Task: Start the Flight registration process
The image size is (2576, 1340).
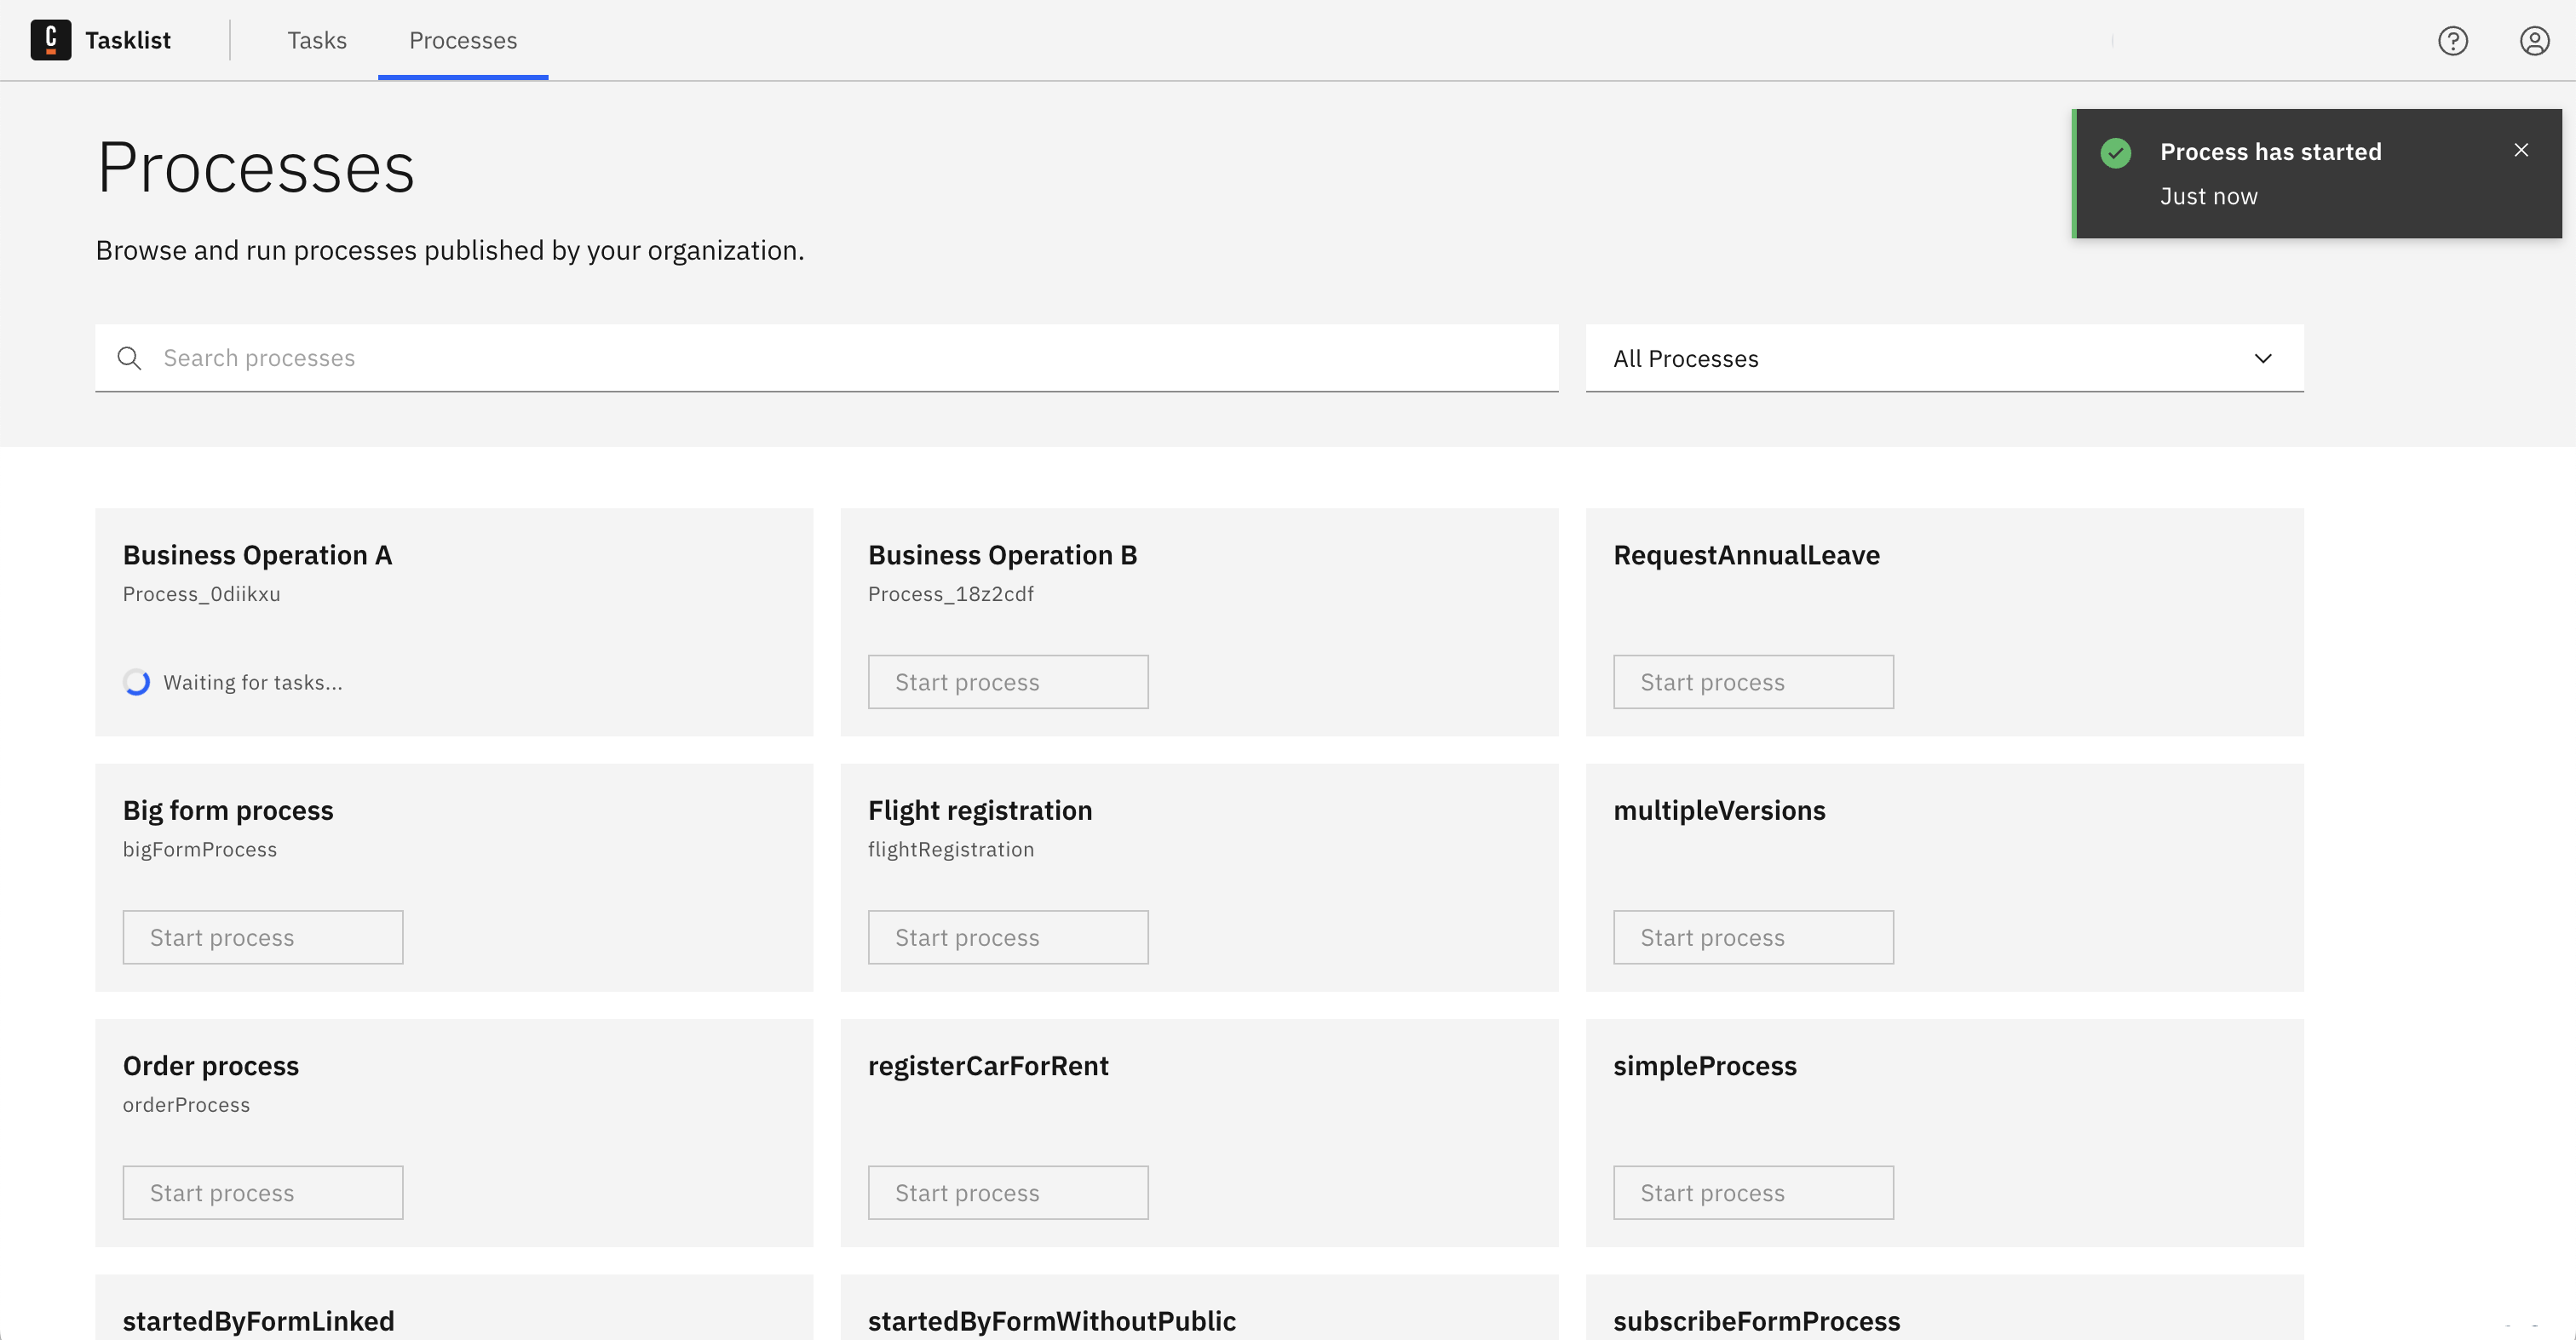Action: pos(1008,936)
